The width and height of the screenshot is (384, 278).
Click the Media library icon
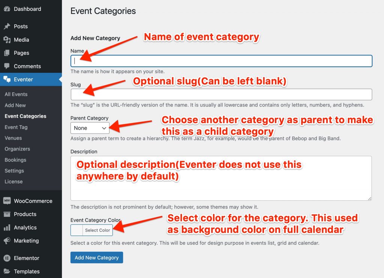[7, 39]
